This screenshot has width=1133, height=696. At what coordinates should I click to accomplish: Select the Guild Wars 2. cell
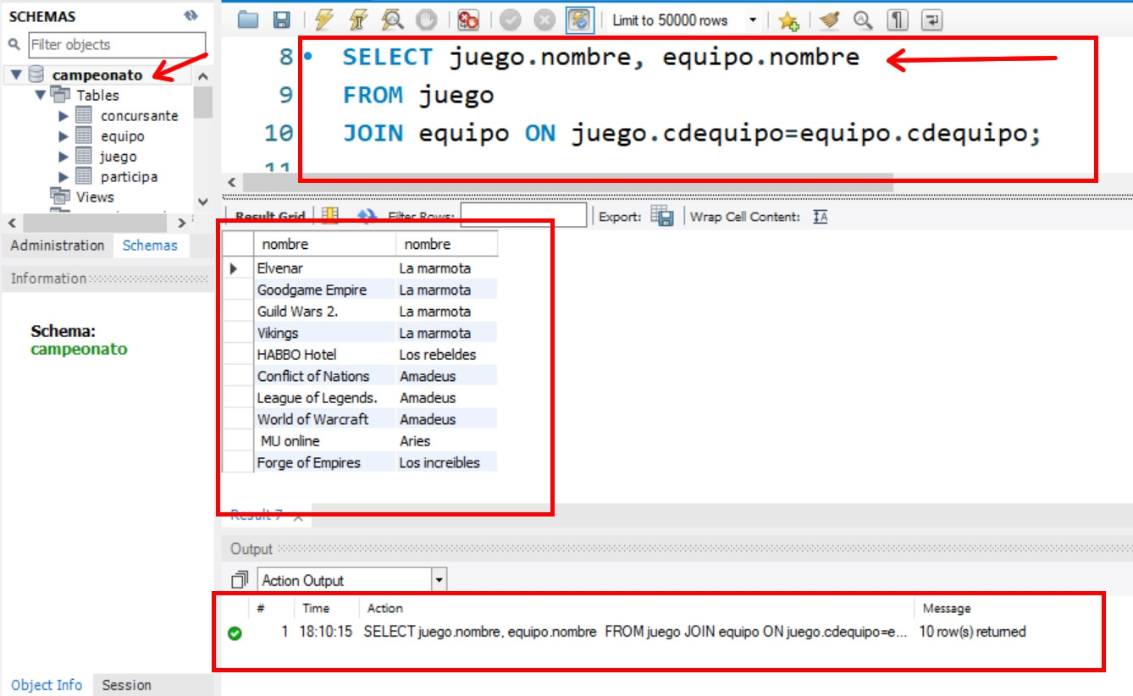[324, 312]
